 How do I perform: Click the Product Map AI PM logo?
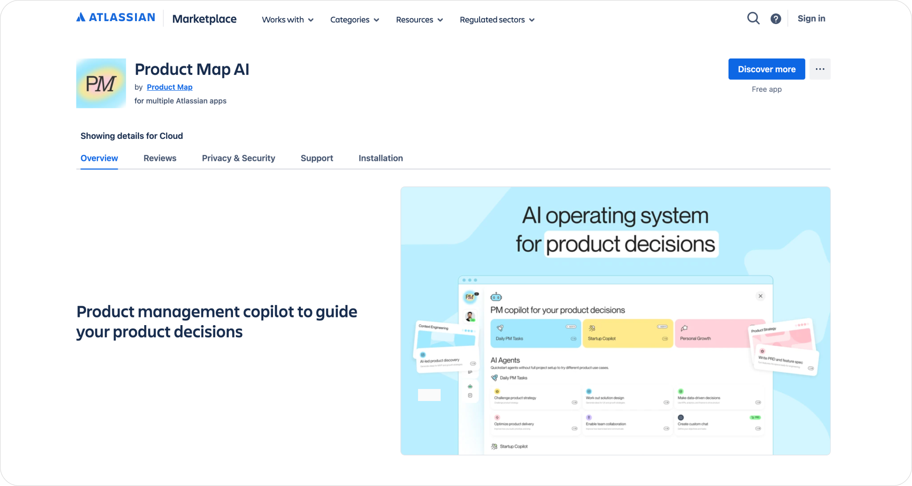pyautogui.click(x=101, y=84)
